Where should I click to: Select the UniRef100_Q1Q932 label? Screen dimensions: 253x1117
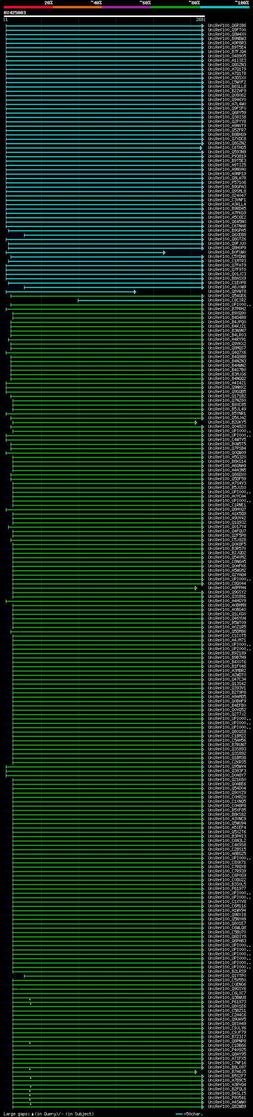tap(227, 523)
